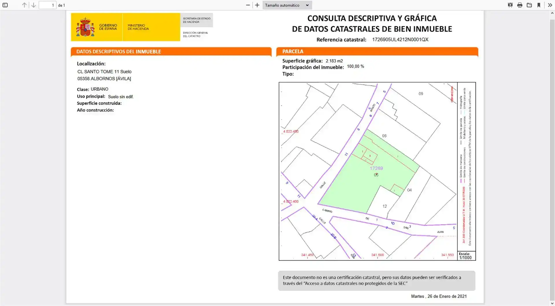Click the catastral reference 1726905UL4212N0001QX
Screen dimensions: 555x306
(400, 40)
